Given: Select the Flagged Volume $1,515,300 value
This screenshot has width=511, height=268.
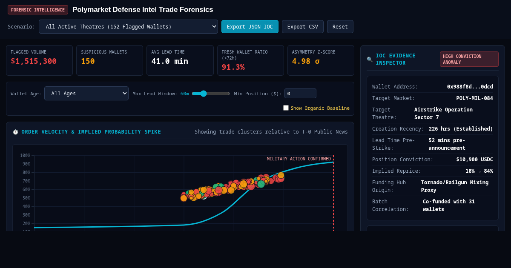Looking at the screenshot, I should pos(34,61).
